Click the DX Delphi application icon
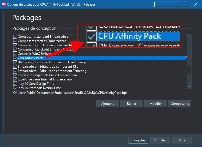202x147 pixels. click(4, 4)
